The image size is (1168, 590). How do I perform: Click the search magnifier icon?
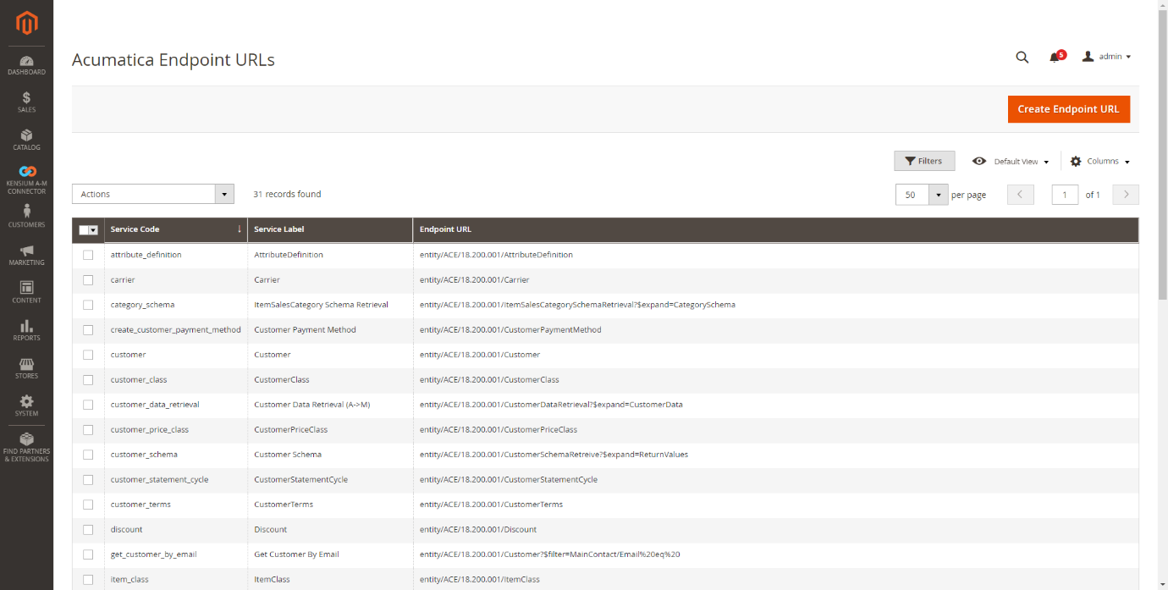(1022, 57)
